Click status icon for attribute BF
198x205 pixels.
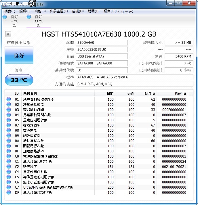[9, 151]
